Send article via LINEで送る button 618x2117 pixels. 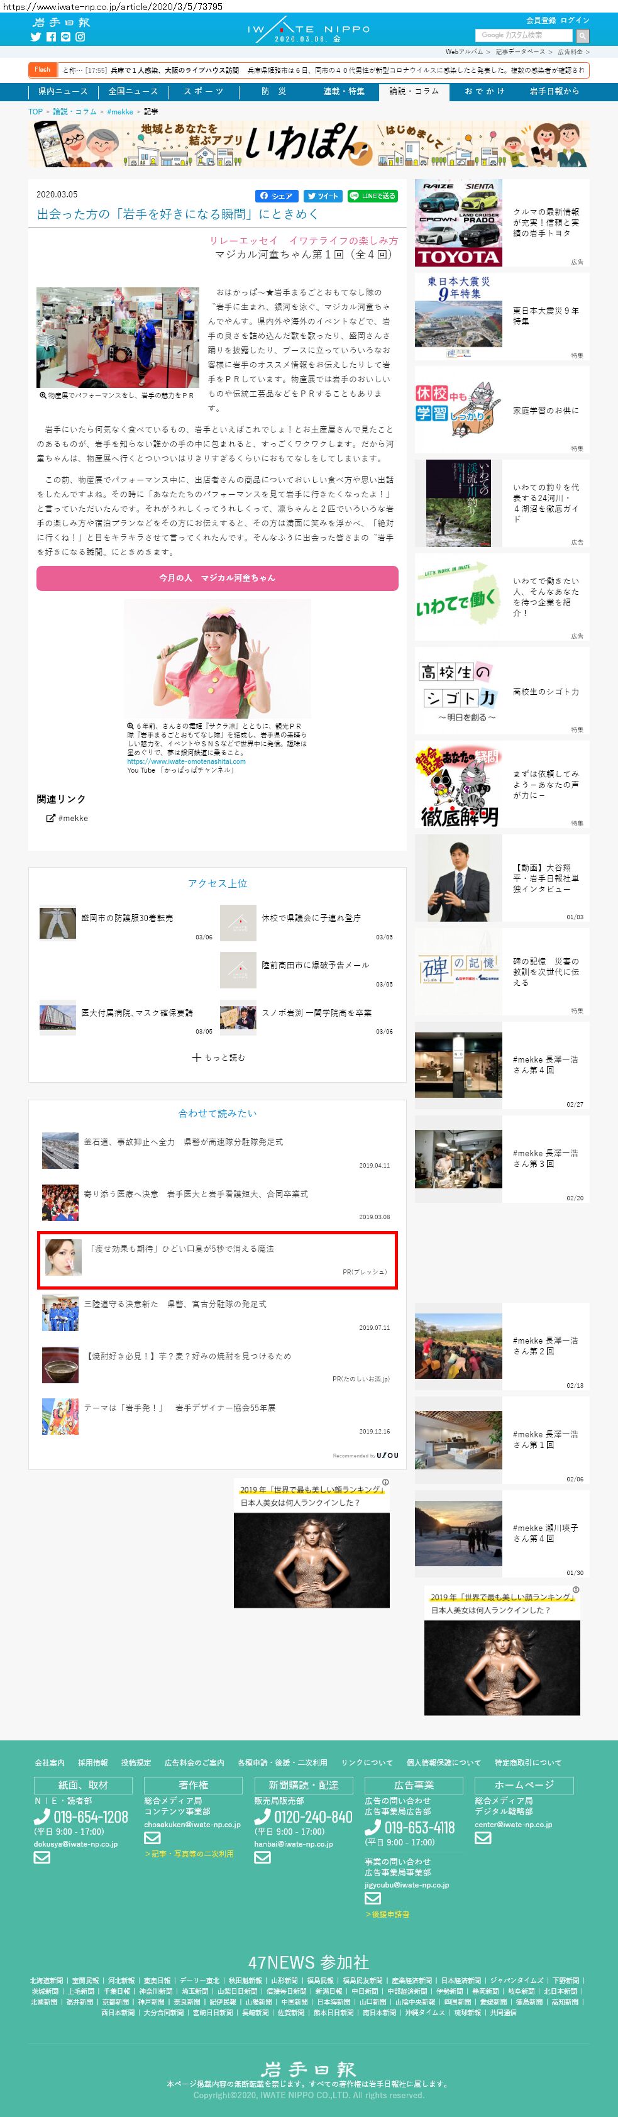(372, 196)
